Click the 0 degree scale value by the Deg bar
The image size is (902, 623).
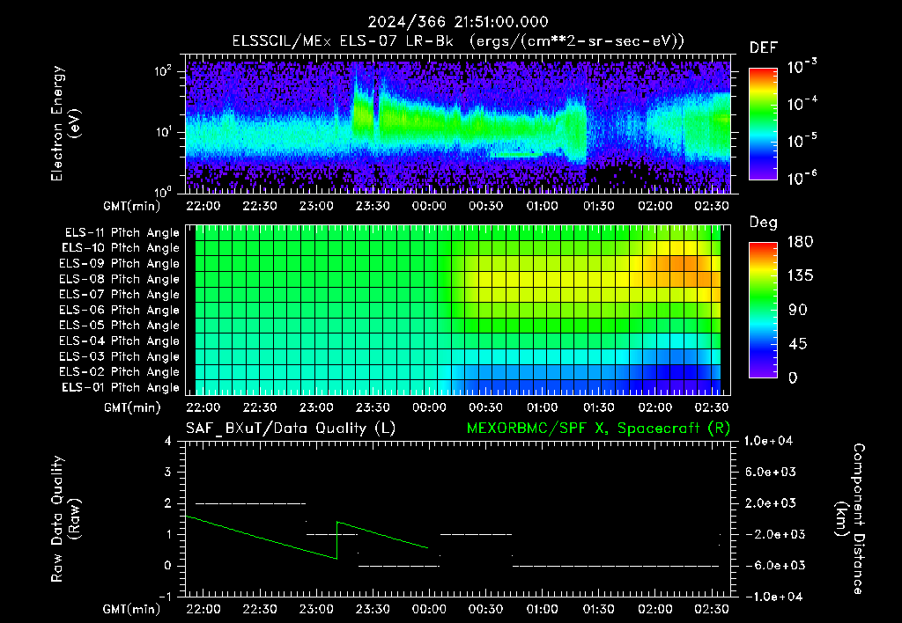(794, 377)
